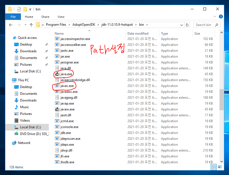The image size is (229, 175).
Task: Click the javaw.exe file icon
Action: (57, 109)
